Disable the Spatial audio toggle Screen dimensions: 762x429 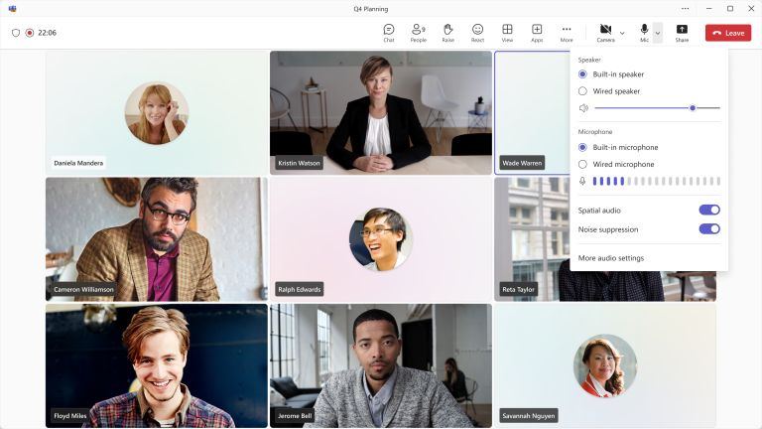708,211
